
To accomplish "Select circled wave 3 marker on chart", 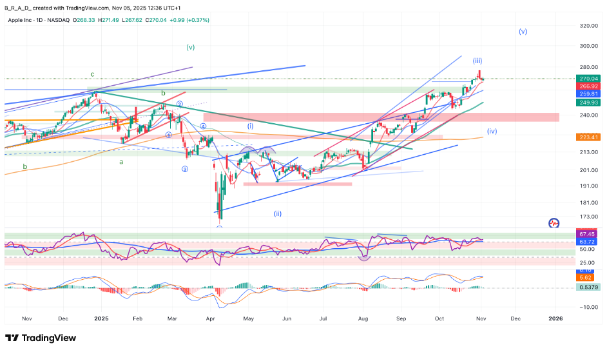I will (x=184, y=169).
